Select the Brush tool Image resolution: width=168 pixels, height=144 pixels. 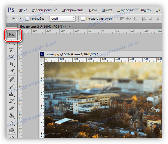11,87
